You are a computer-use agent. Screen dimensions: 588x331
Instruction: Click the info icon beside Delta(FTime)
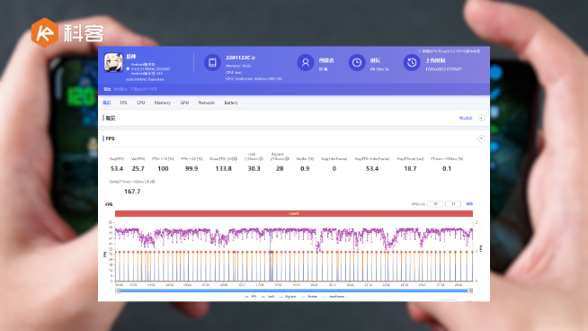pos(154,182)
